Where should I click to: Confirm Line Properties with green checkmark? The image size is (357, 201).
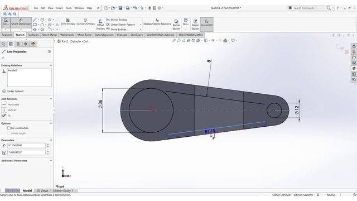point(3,58)
